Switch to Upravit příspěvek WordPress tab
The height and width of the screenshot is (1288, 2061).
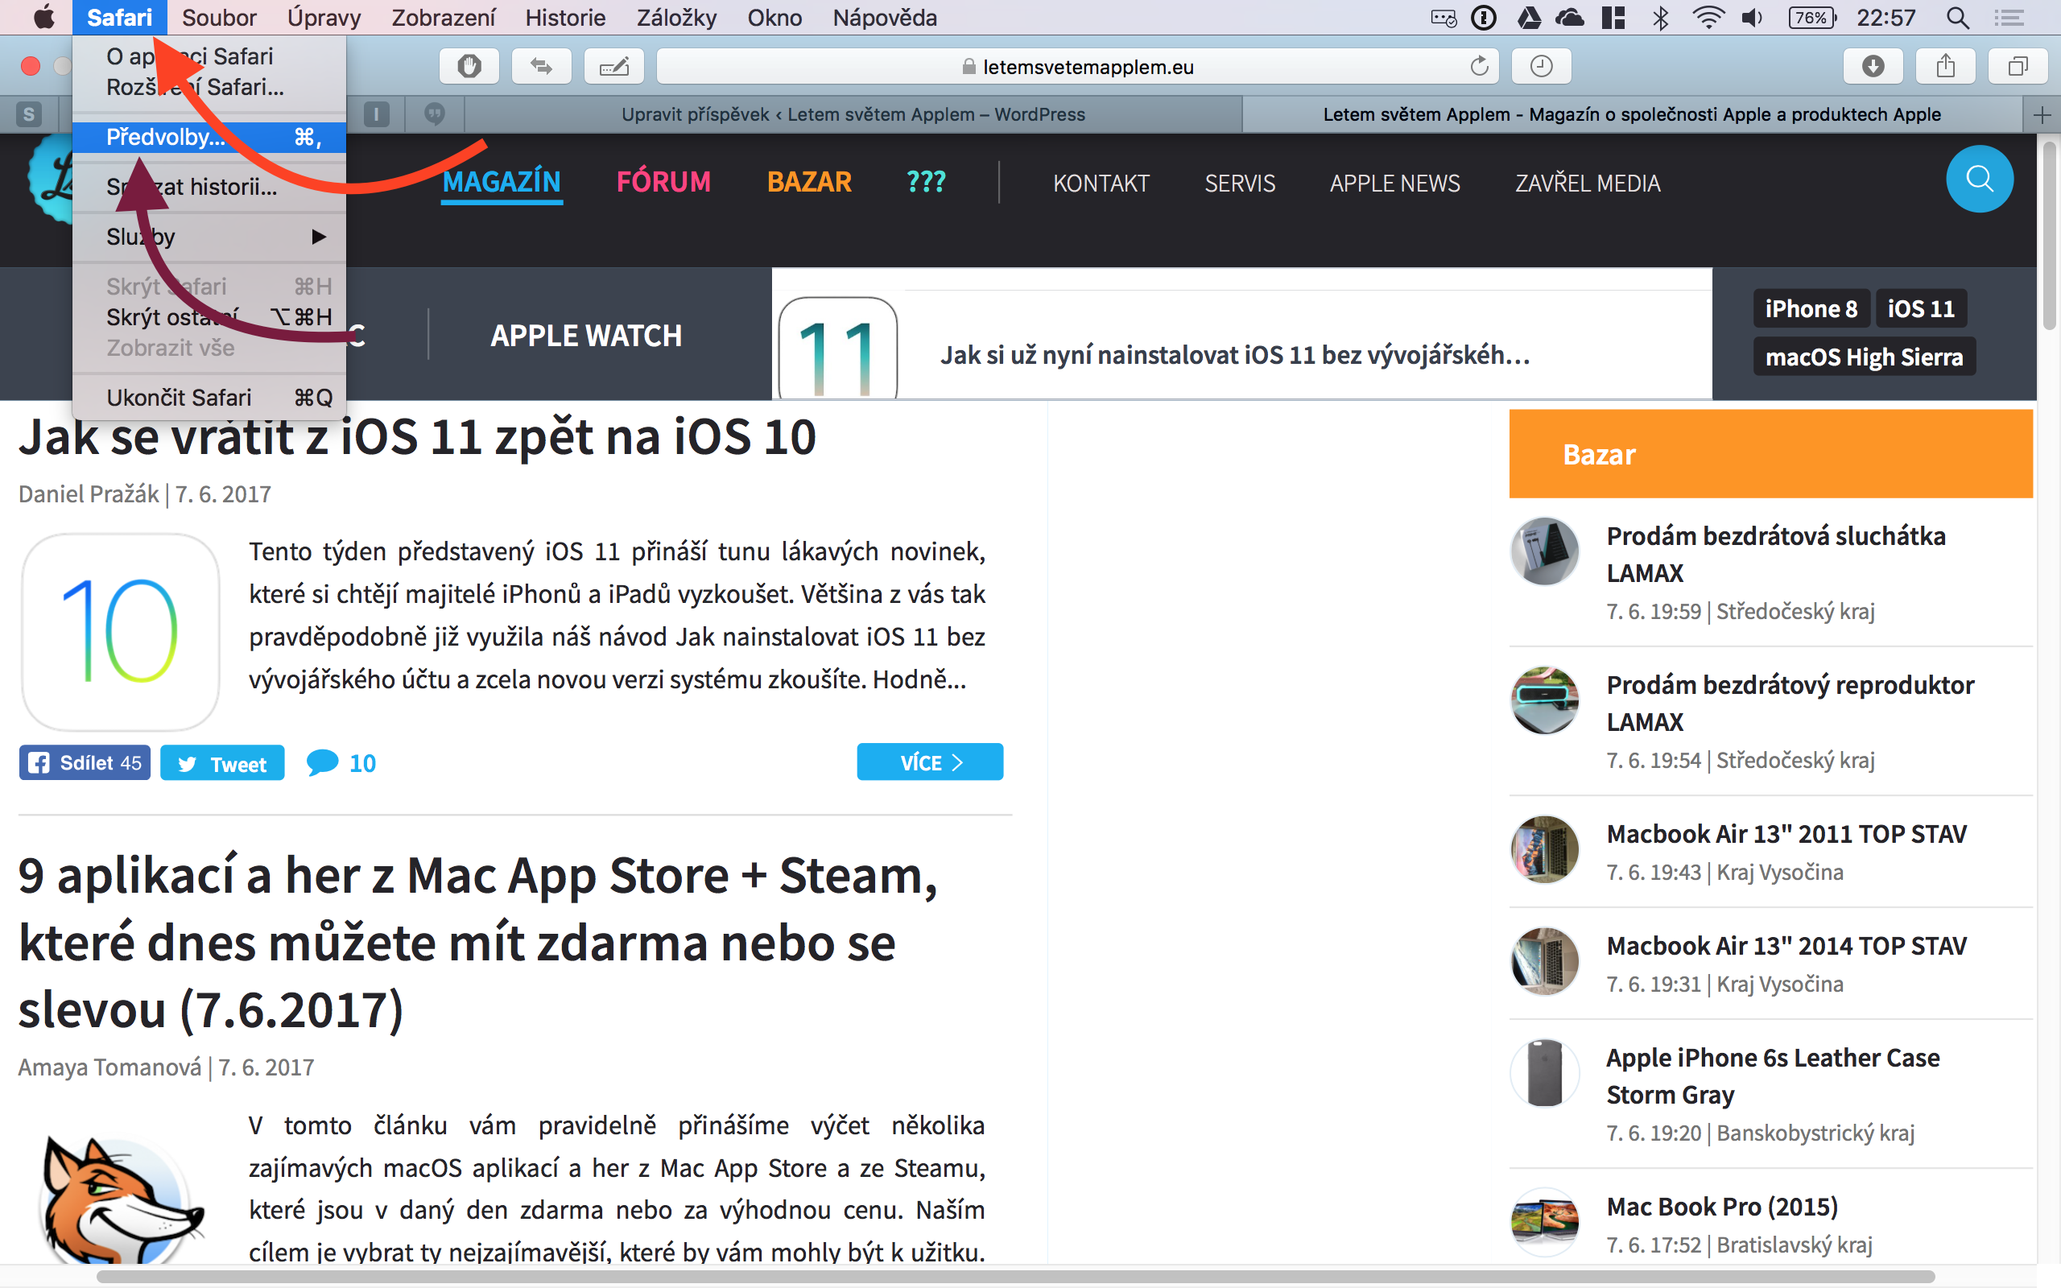tap(852, 115)
